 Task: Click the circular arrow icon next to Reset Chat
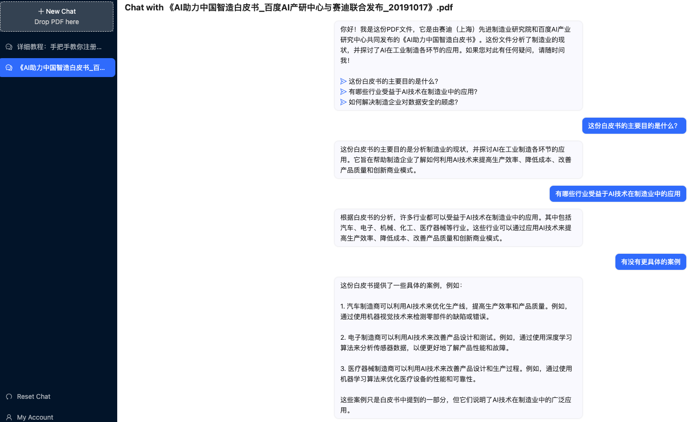point(9,396)
